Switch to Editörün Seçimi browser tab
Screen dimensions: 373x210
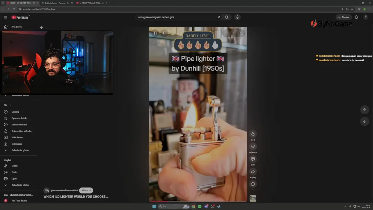(x=56, y=3)
